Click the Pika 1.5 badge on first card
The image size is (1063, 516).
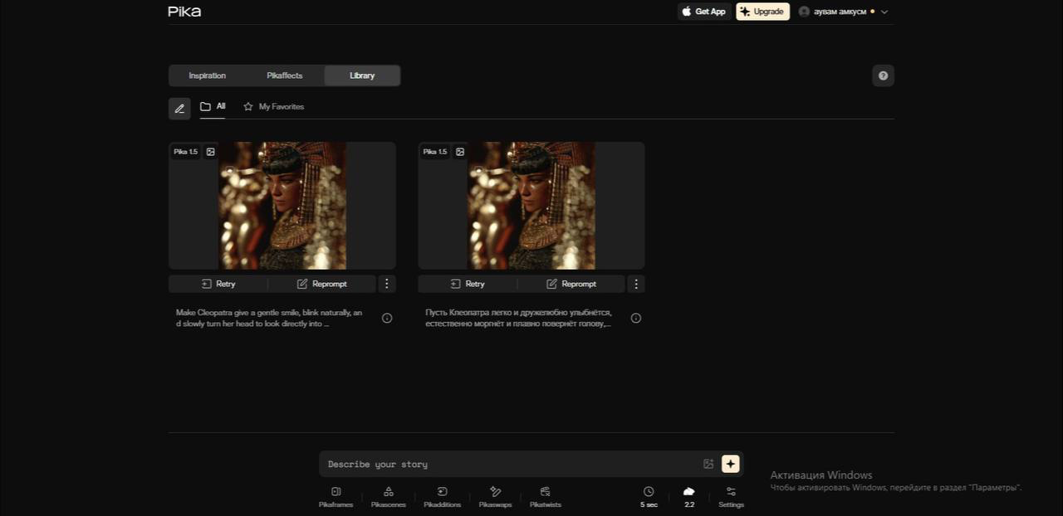pyautogui.click(x=186, y=152)
